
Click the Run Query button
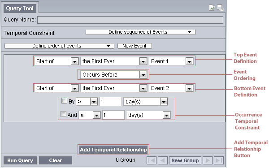tap(20, 160)
